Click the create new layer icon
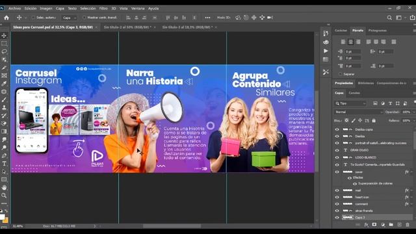 pos(399,225)
